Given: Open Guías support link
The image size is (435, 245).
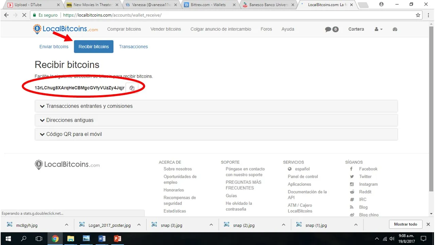Looking at the screenshot, I should tap(231, 196).
